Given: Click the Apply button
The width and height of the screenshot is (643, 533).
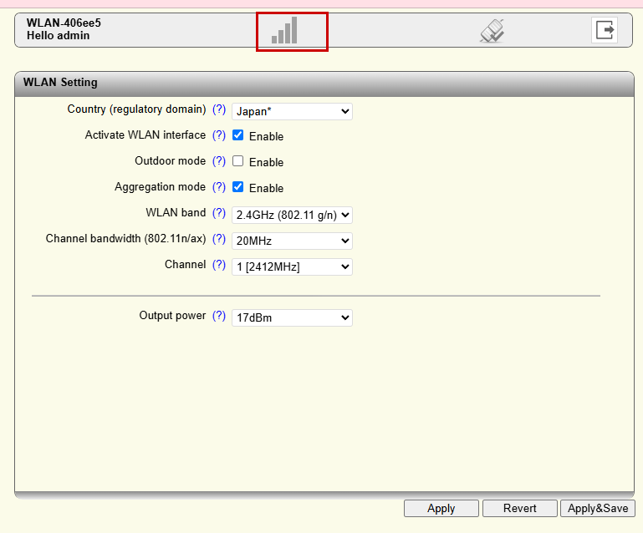Looking at the screenshot, I should [441, 508].
